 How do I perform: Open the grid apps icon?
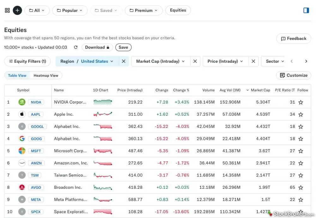[x=7, y=10]
